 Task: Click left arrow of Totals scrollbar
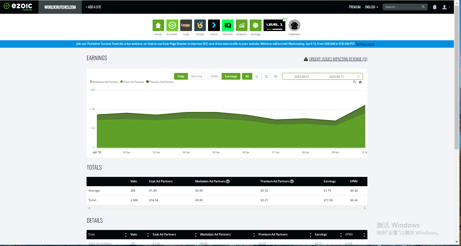coord(89,208)
